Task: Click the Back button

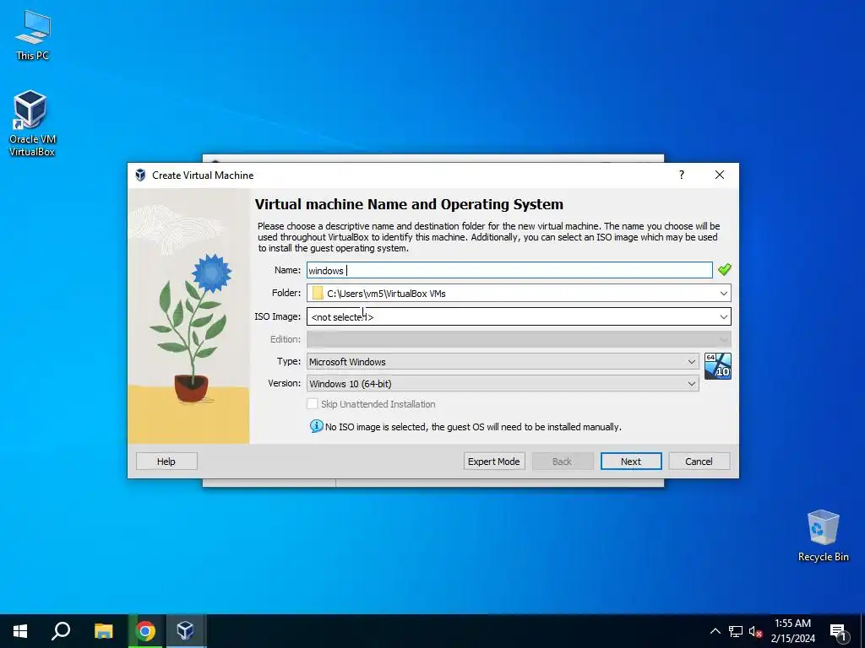Action: click(x=562, y=462)
